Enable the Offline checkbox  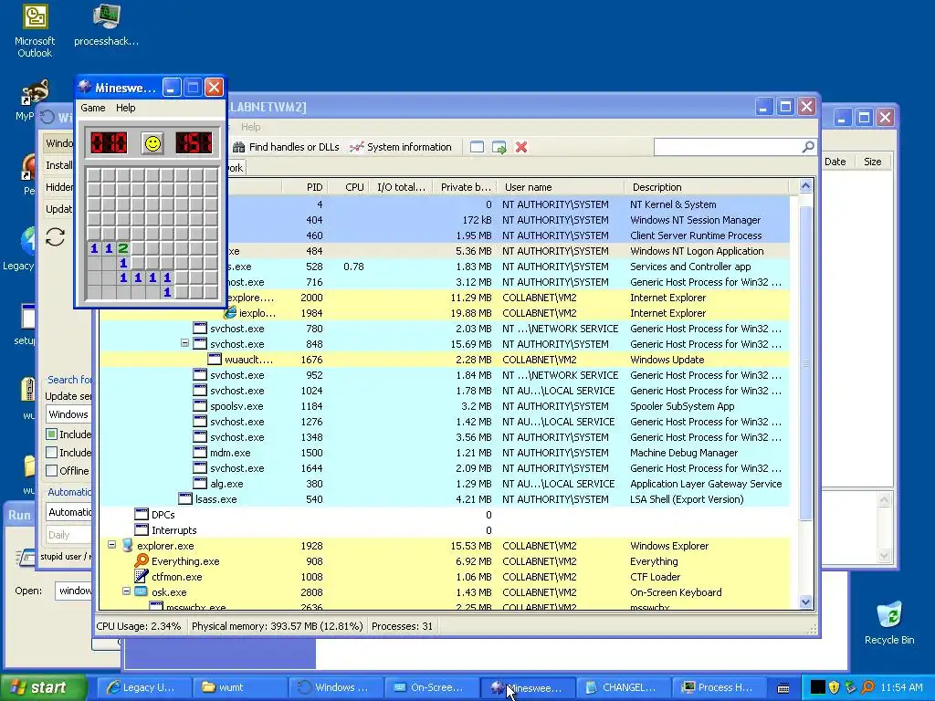click(52, 470)
